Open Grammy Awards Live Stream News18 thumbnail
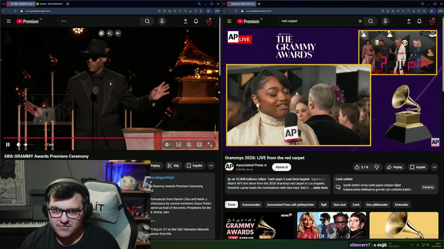The image size is (444, 249). (259, 225)
